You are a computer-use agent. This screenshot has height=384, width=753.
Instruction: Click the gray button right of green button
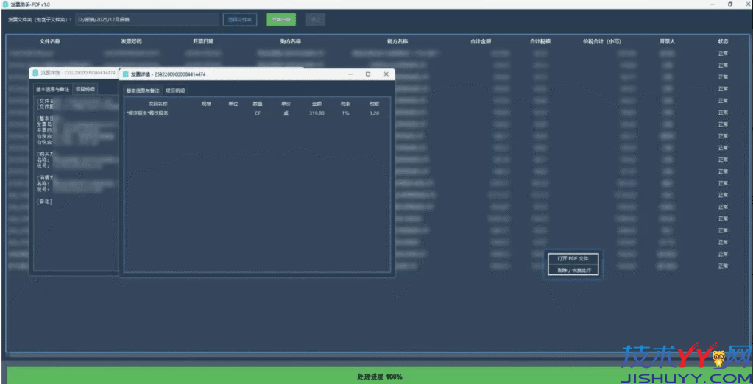pos(315,20)
